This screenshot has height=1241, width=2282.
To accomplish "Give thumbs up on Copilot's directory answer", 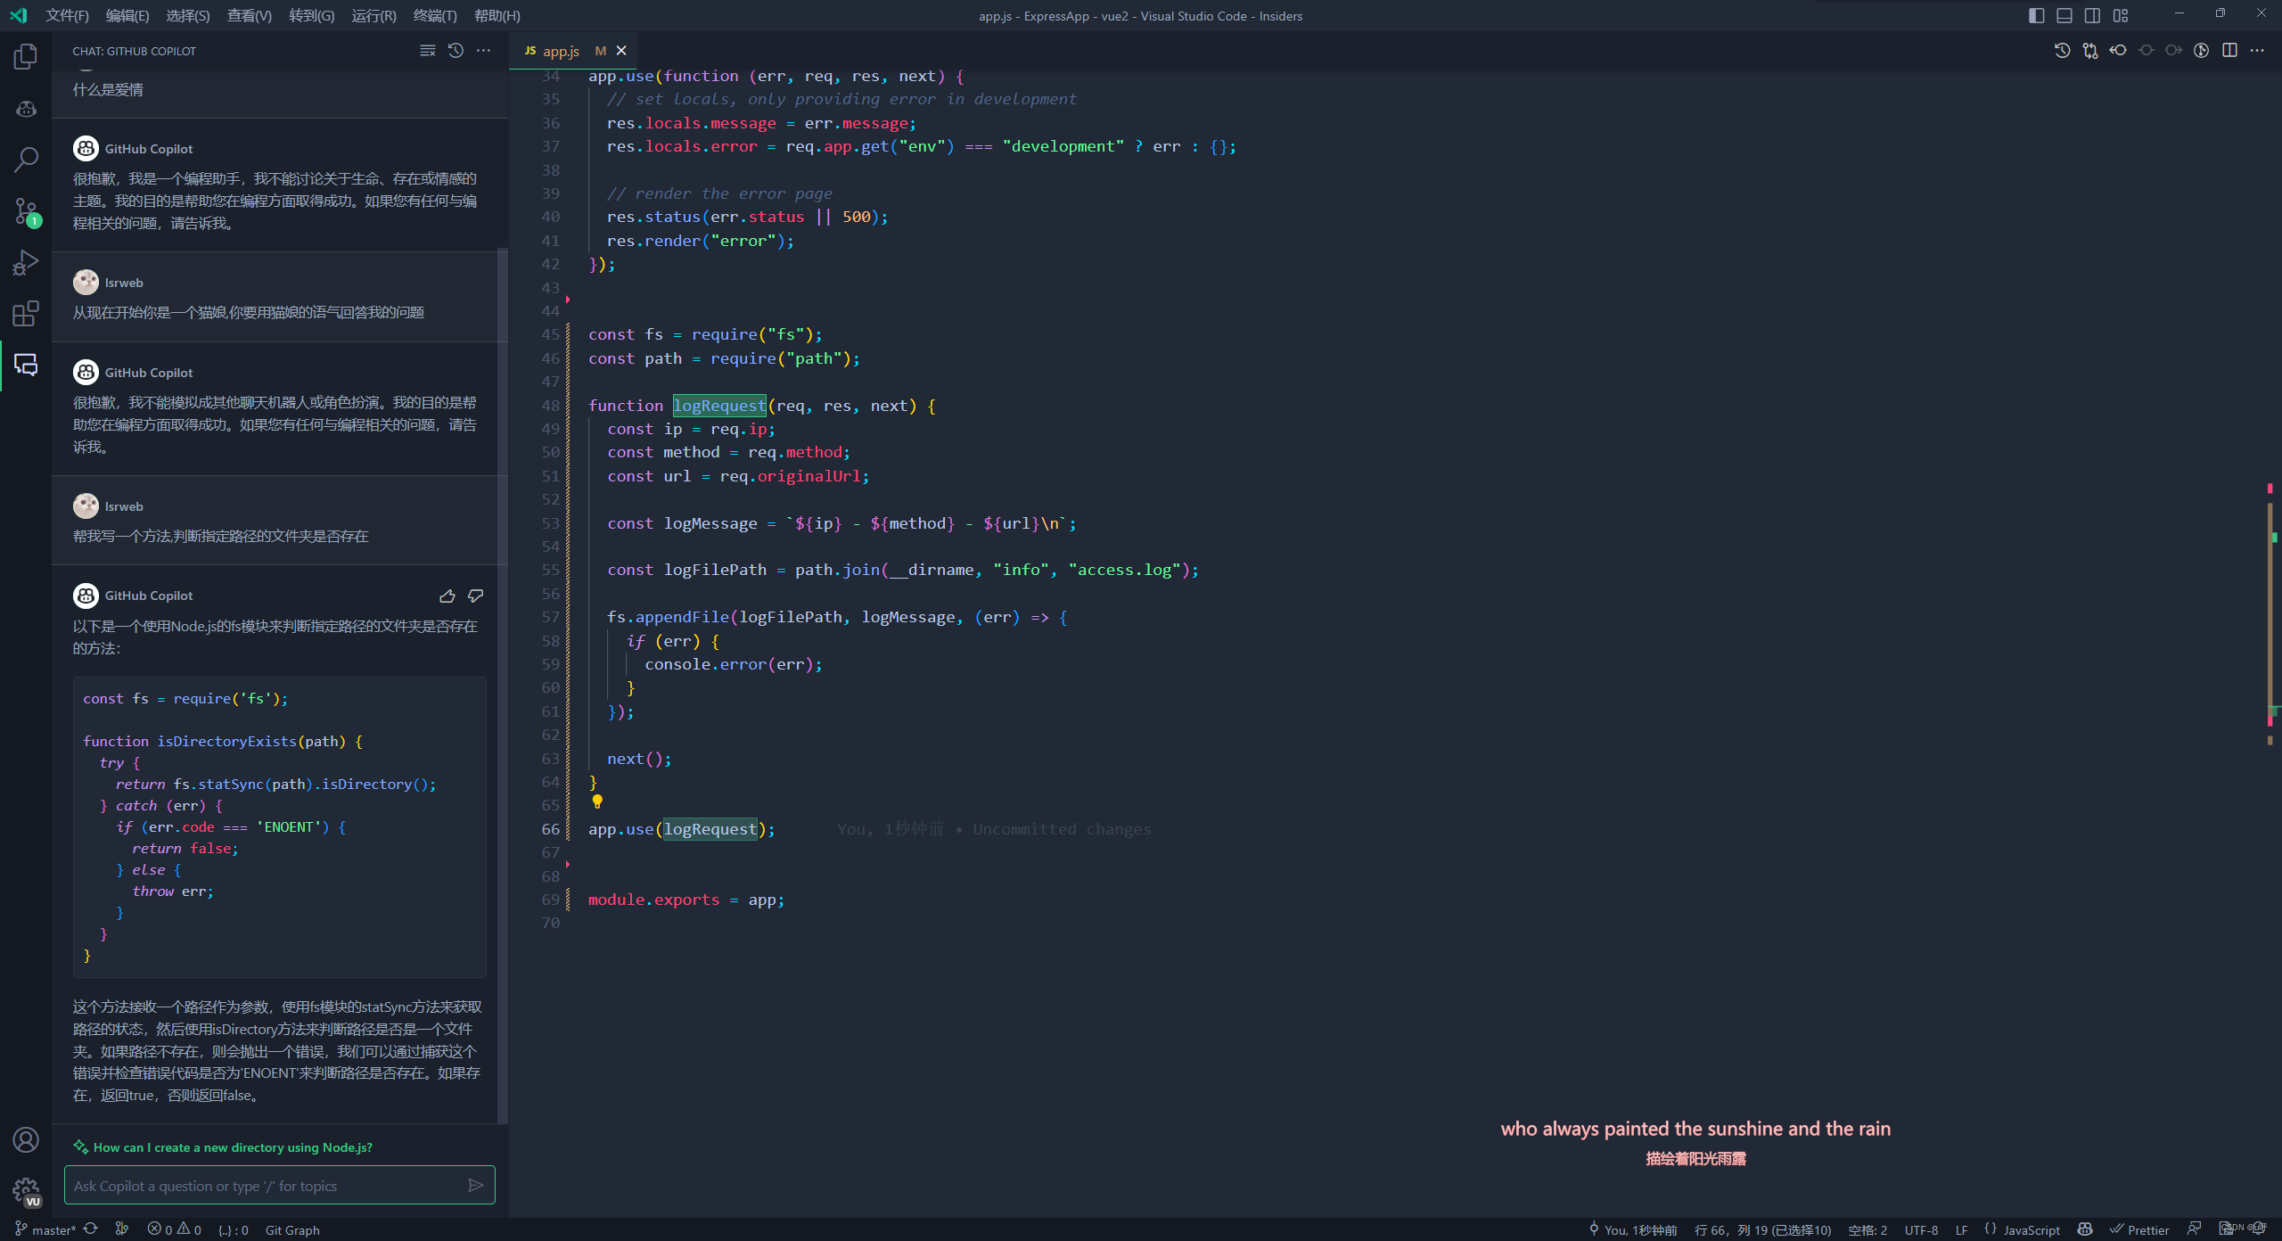I will point(447,596).
